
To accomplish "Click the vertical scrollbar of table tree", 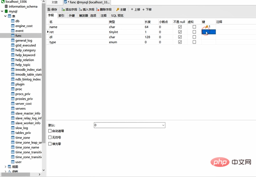I will [x=44, y=73].
